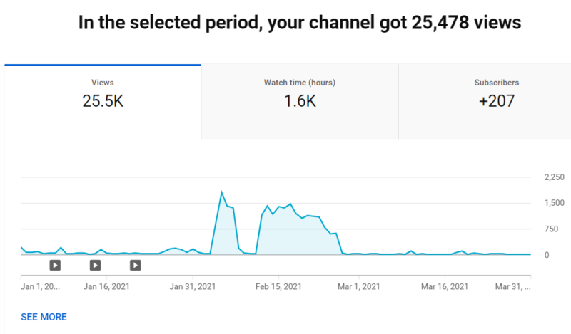Click the leftmost video published marker icon
Screen dimensions: 571x334
click(55, 266)
